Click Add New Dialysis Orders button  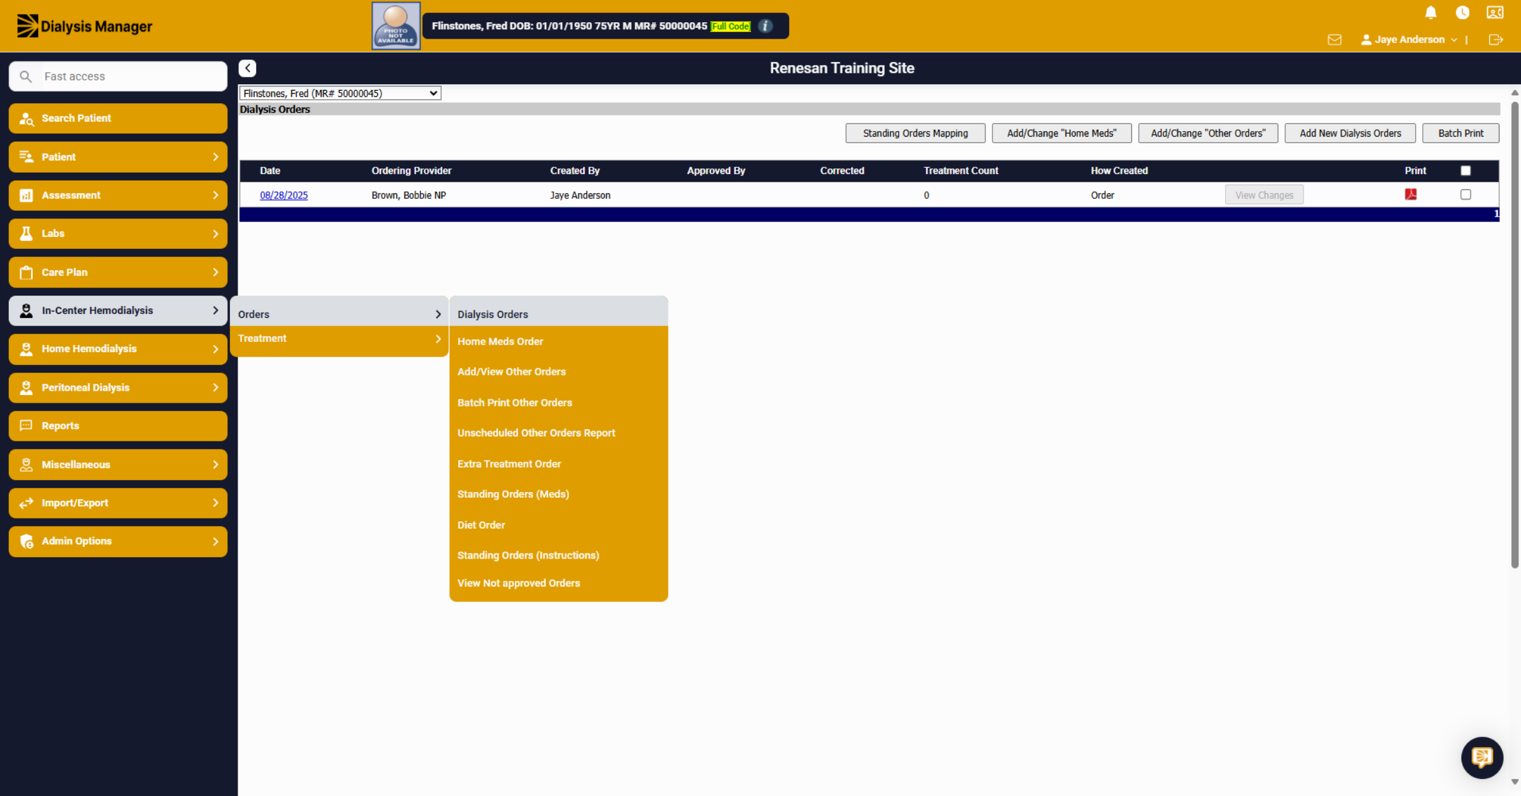click(1350, 133)
